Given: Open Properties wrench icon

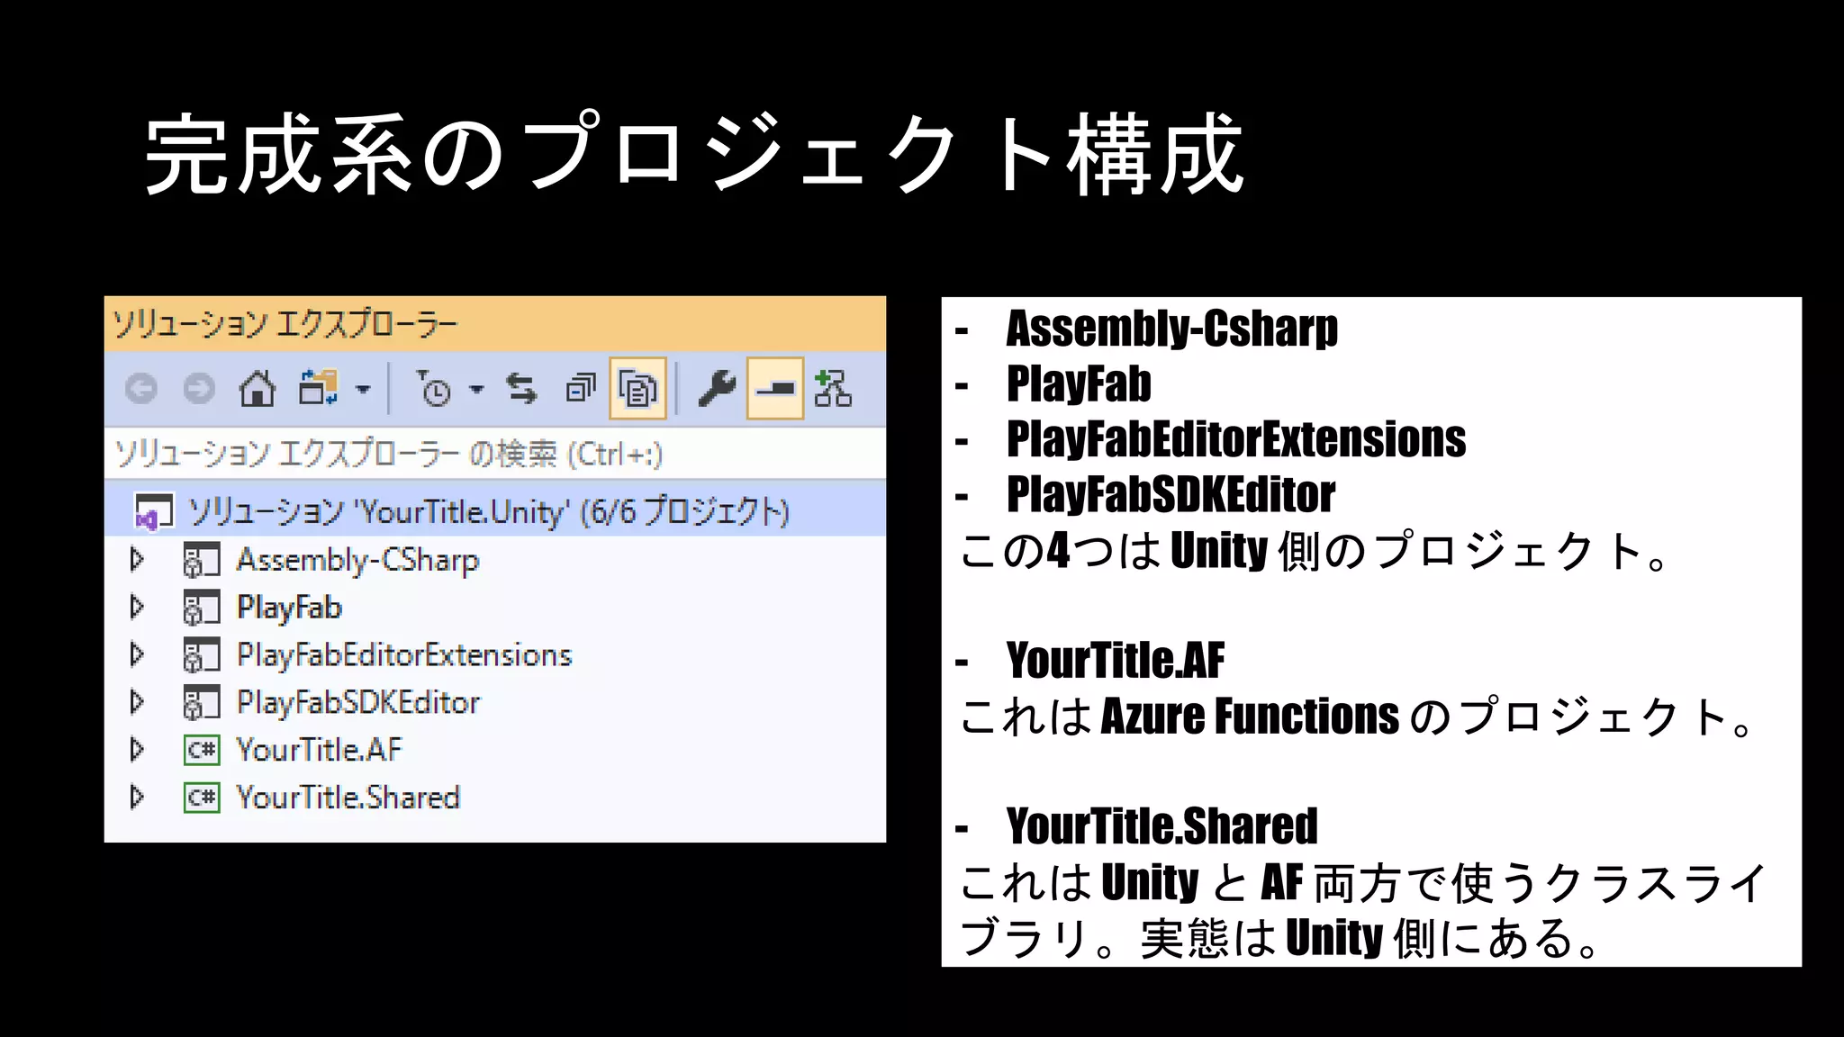Looking at the screenshot, I should click(x=718, y=389).
